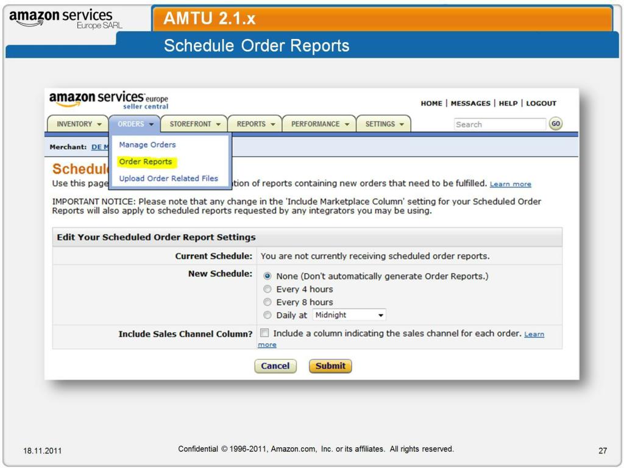Screen dimensions: 624x468
Task: Click the Orders tab label
Action: 130,124
